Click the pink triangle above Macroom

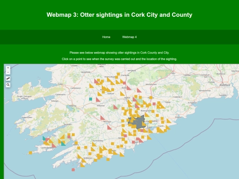(x=102, y=118)
